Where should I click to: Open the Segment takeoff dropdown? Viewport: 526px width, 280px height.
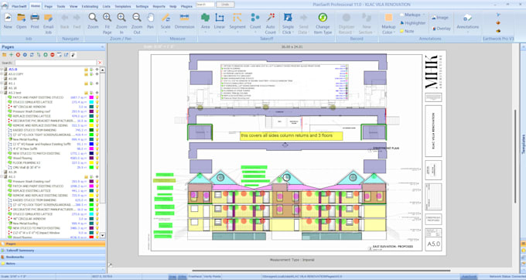(237, 32)
